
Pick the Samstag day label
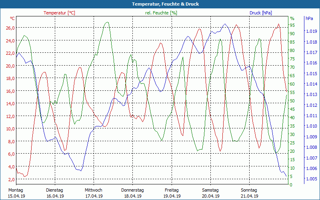click(x=210, y=190)
